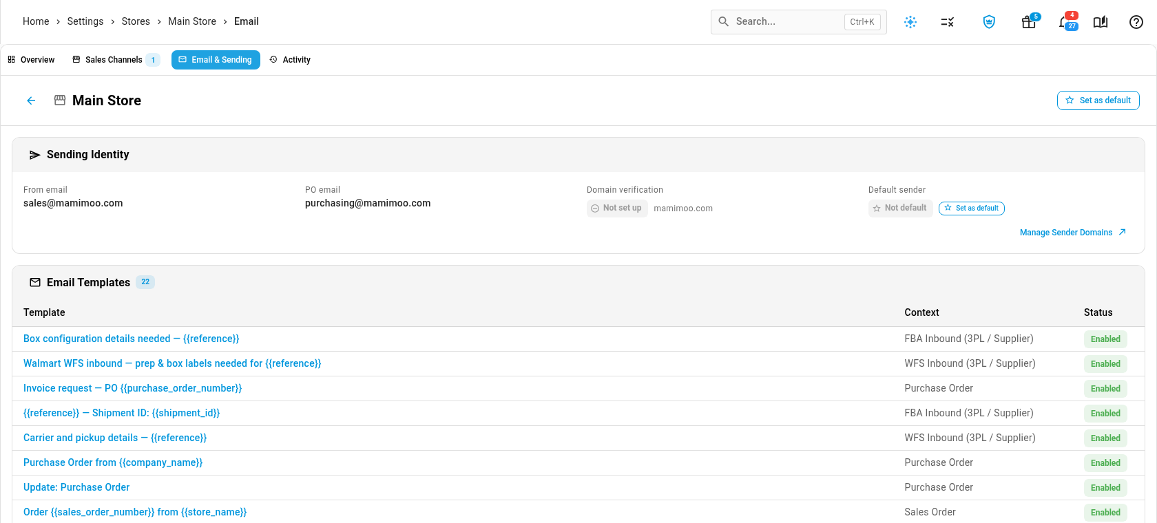
Task: Click the storefront icon next to Main Store
Action: (x=60, y=100)
